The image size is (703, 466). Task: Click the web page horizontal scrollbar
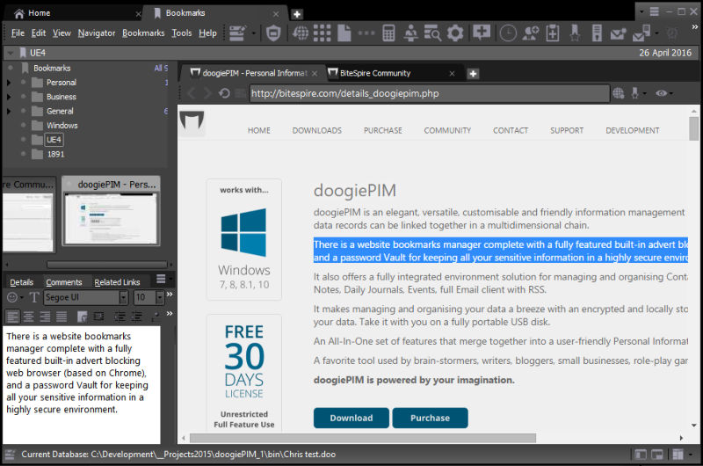(363, 438)
